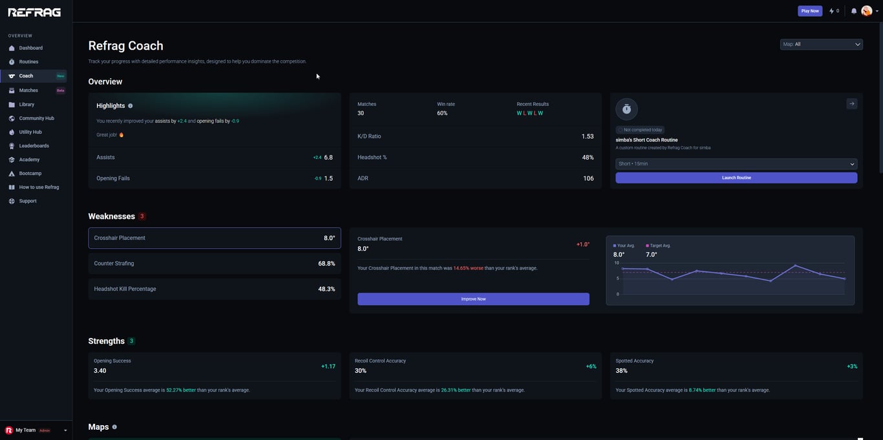Open Utility Hub icon in sidebar
The width and height of the screenshot is (883, 440).
12,132
